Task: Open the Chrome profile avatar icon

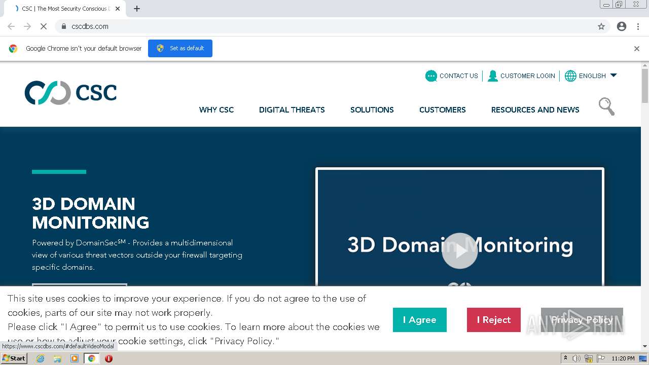Action: (622, 26)
